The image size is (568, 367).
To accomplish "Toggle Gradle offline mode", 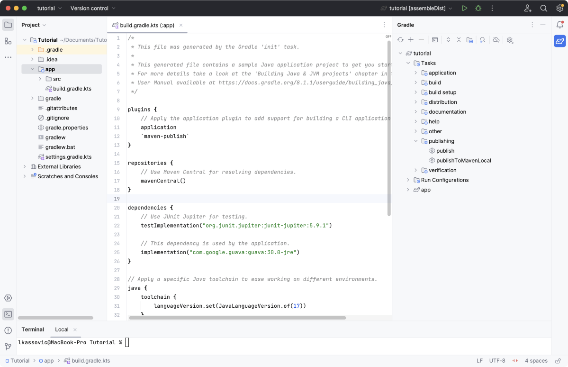I will tap(496, 40).
